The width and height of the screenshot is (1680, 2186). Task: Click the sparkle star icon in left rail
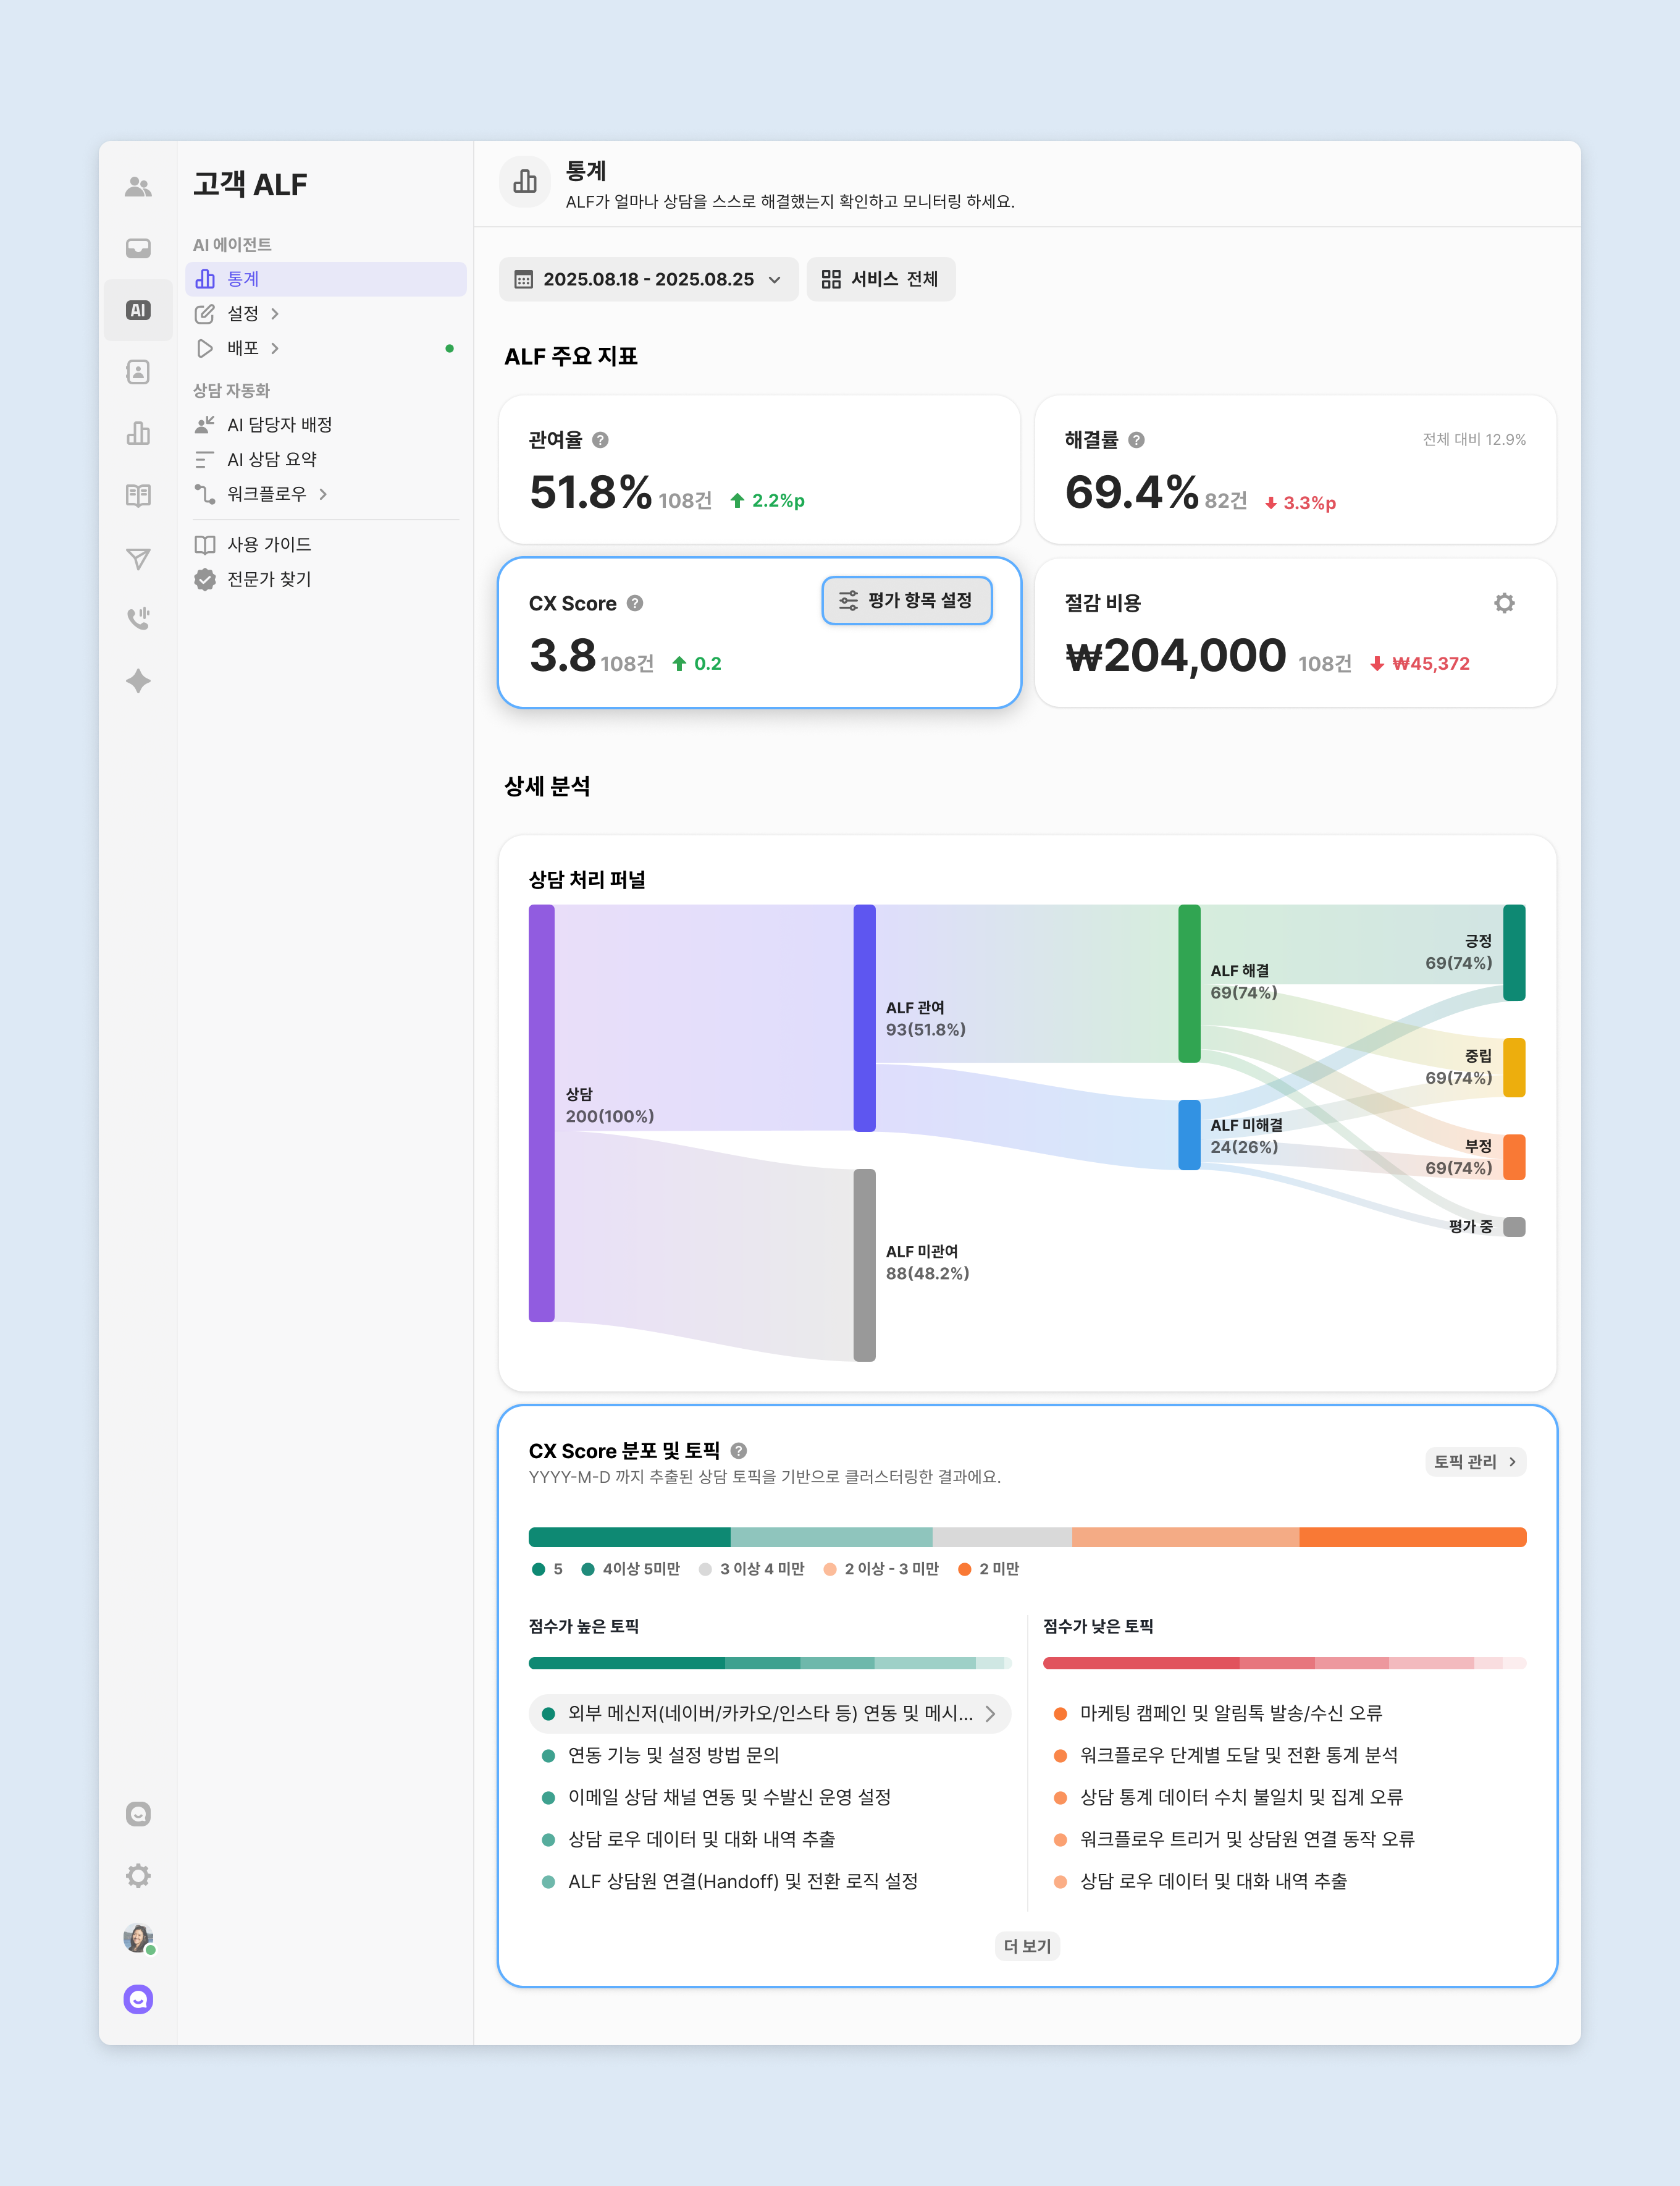point(138,682)
